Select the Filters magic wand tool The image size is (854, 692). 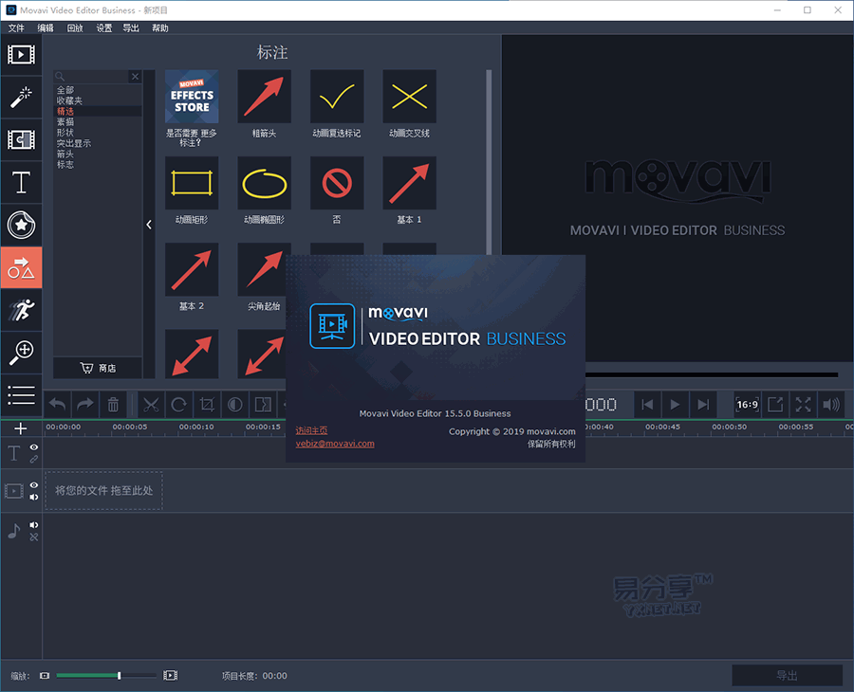(21, 97)
